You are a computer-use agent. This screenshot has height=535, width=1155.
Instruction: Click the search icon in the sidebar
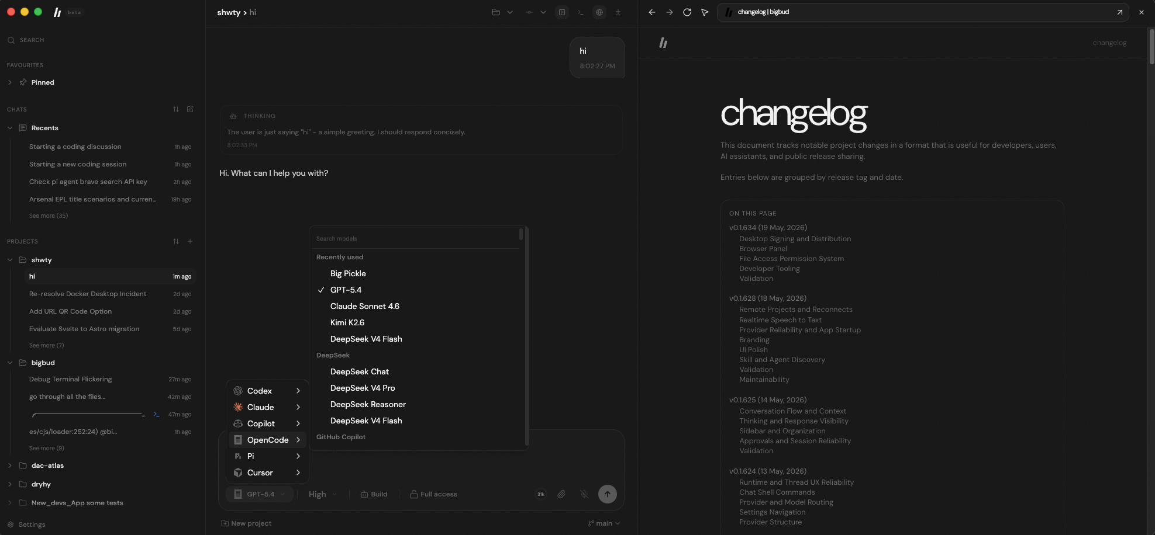pos(11,40)
